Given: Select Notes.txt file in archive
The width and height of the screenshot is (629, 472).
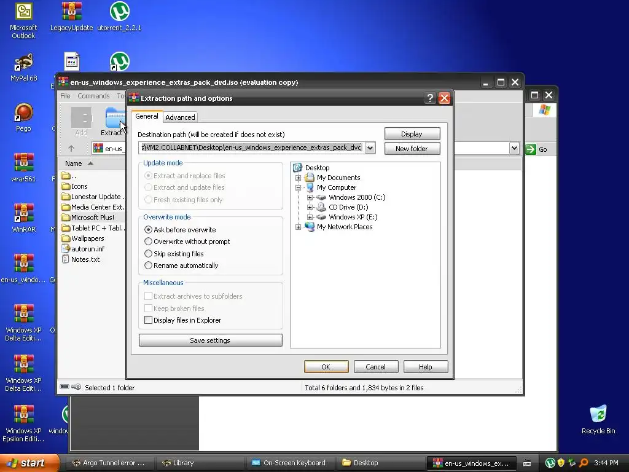Looking at the screenshot, I should [80, 259].
